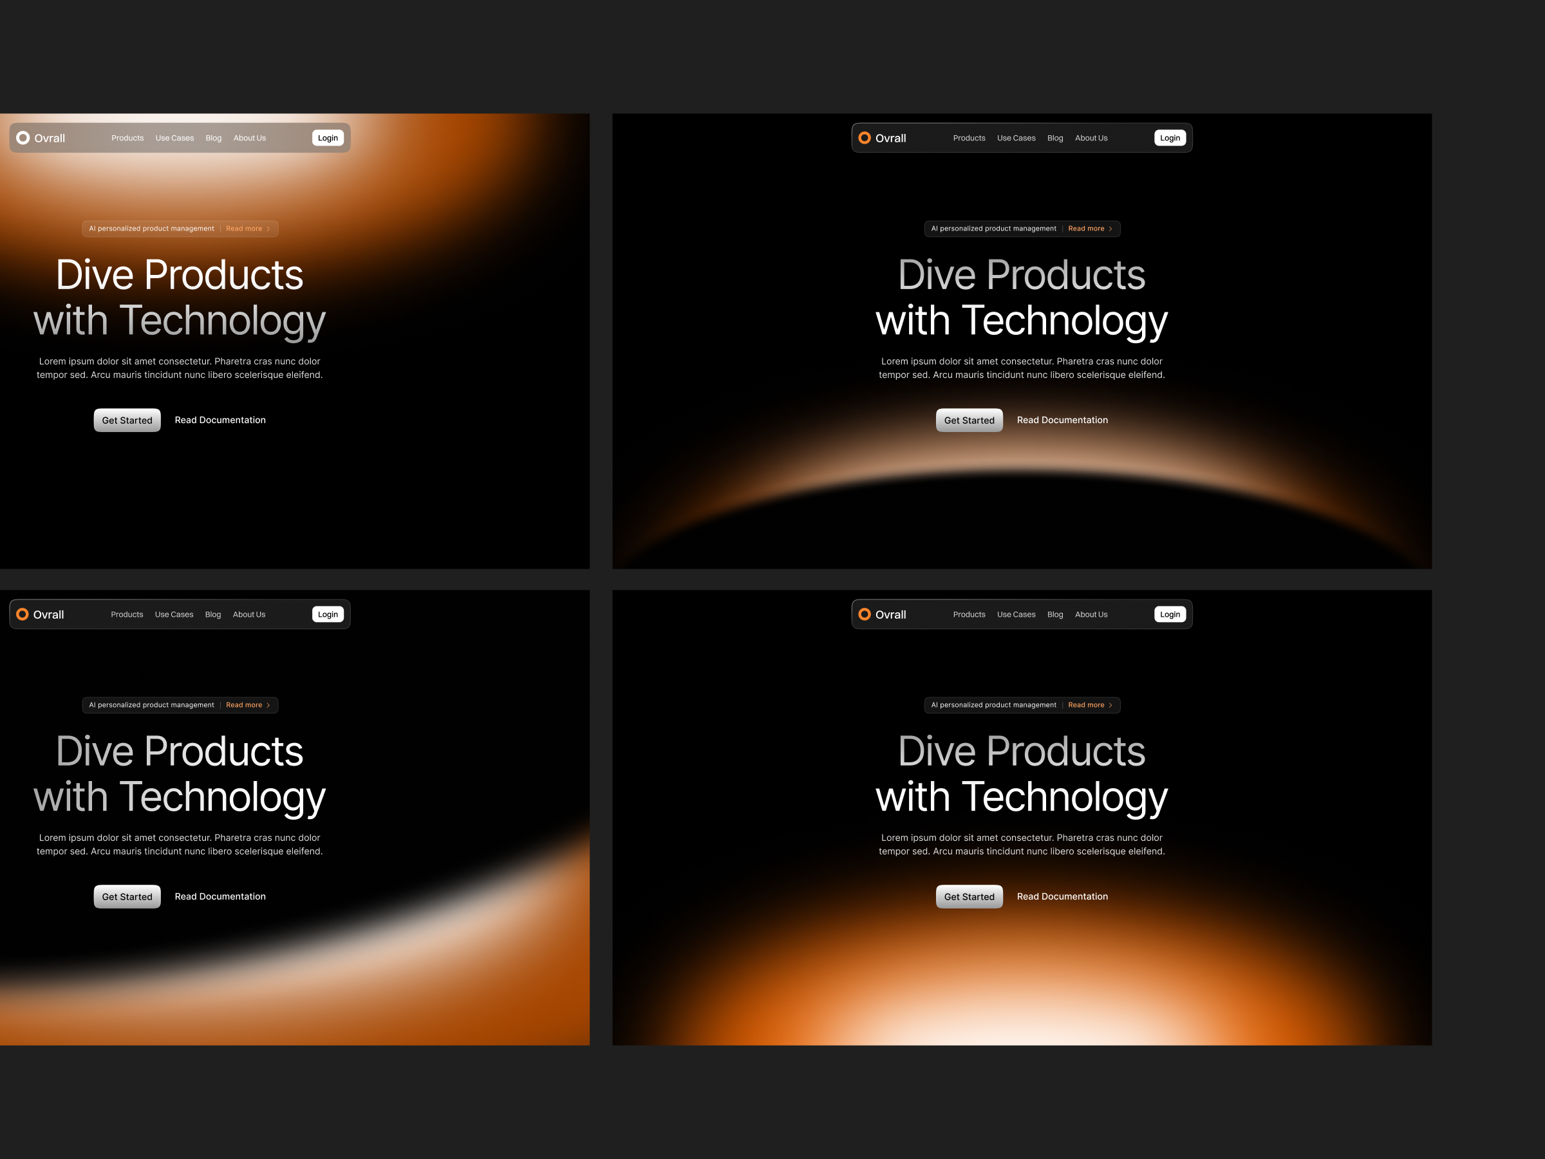Follow the Read more link in the top-right mockup
Image resolution: width=1545 pixels, height=1159 pixels.
coord(1086,229)
